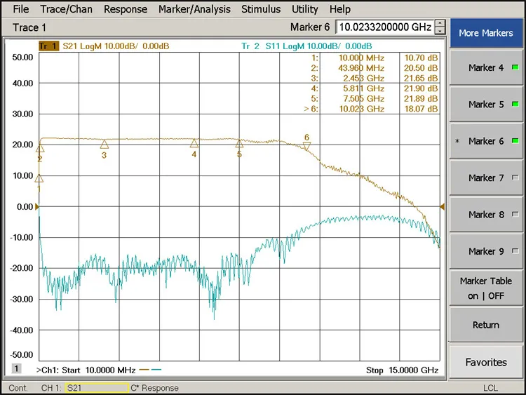526x395 pixels.
Task: Decrement Marker 6 frequency with down arrow
Action: [x=440, y=31]
